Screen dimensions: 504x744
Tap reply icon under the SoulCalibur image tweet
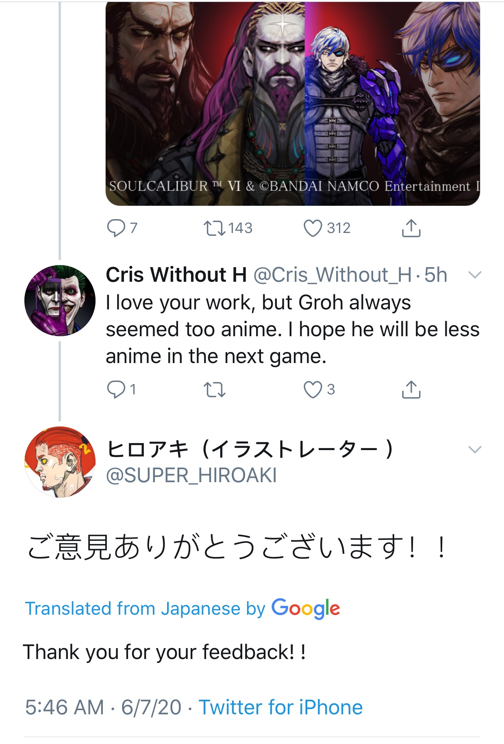(x=116, y=228)
